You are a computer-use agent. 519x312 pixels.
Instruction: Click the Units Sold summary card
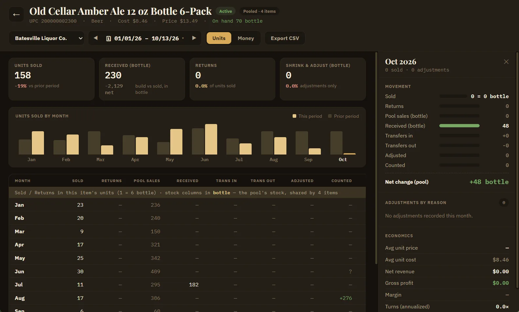pyautogui.click(x=52, y=79)
